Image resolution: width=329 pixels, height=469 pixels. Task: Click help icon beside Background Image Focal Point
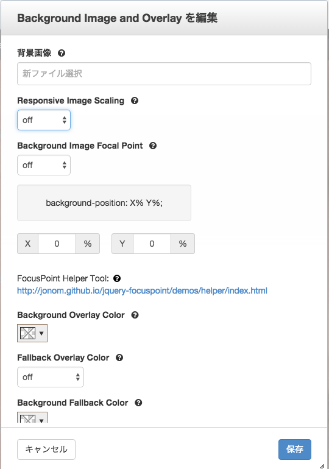point(153,146)
